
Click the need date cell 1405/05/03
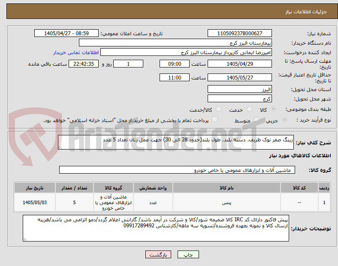pyautogui.click(x=35, y=202)
